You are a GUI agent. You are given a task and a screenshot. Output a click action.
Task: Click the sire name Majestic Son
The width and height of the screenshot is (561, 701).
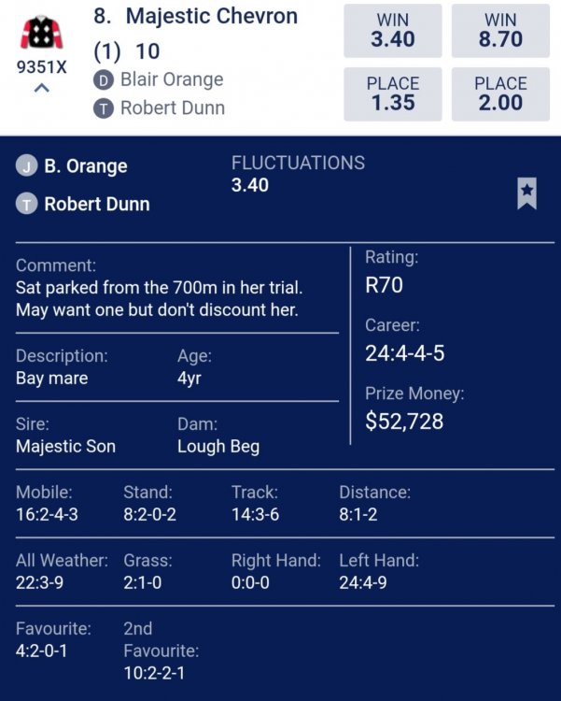point(65,446)
